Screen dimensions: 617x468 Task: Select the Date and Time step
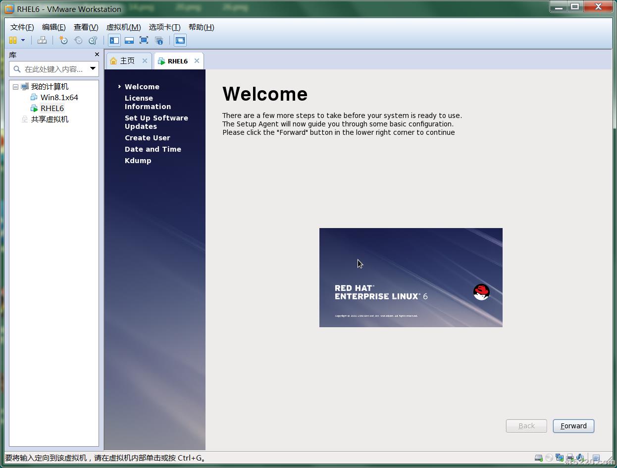[153, 149]
